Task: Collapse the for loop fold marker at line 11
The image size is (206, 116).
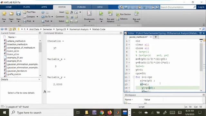Action: pos(134,77)
